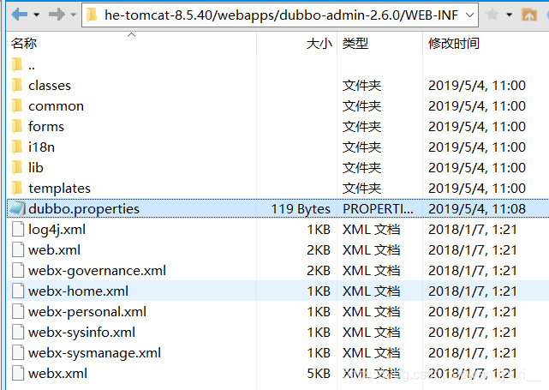
Task: Select the webx-sysinfo.xml file name
Action: click(82, 333)
